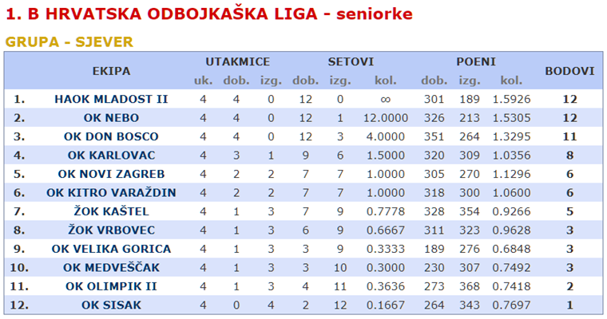Click the POENI header group
This screenshot has height=319, width=607.
point(476,62)
